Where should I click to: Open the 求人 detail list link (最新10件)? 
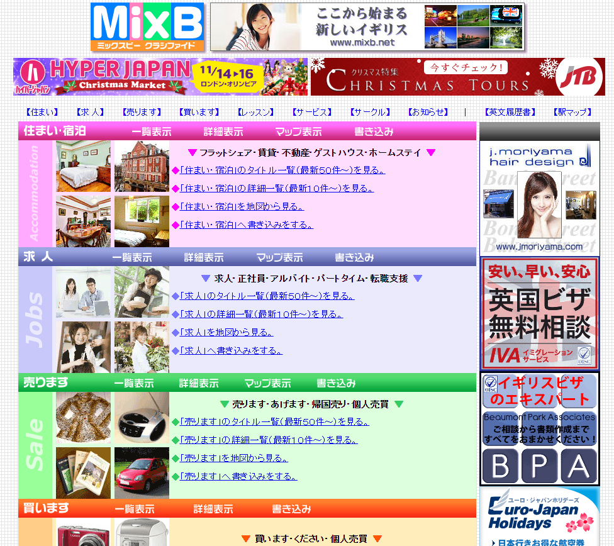(x=261, y=314)
